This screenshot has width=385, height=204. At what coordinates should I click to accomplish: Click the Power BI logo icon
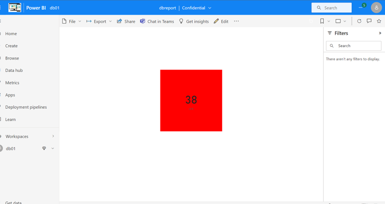click(x=15, y=8)
